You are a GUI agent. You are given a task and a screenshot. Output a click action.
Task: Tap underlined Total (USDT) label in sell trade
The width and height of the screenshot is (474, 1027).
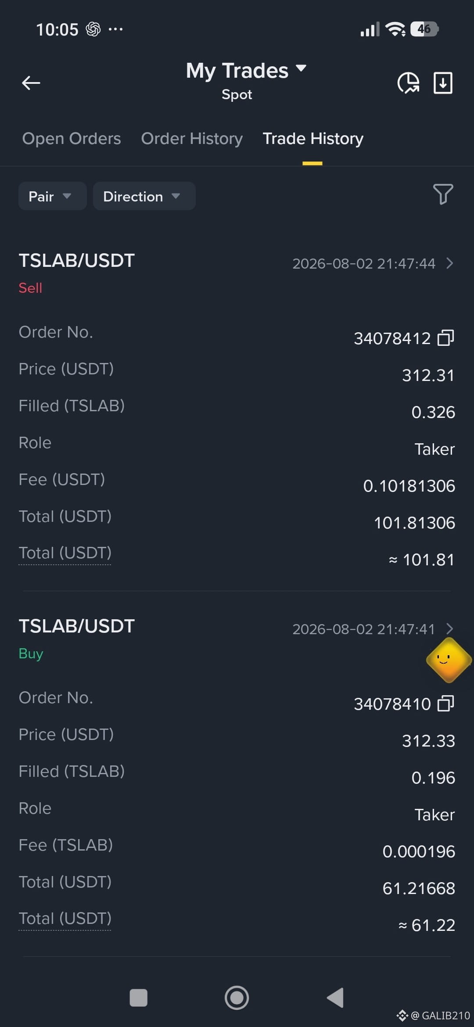65,553
